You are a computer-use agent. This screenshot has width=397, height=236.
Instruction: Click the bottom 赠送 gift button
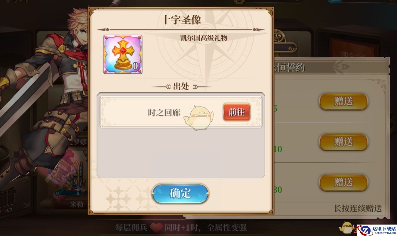point(343,182)
